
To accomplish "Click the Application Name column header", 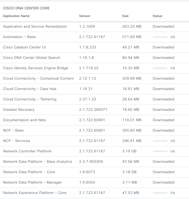I will [16, 16].
